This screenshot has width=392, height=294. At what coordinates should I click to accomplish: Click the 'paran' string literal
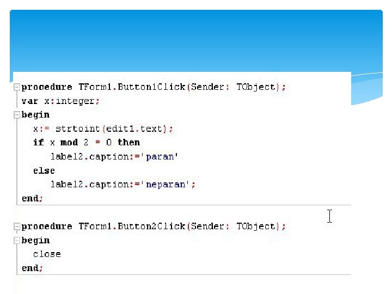(x=159, y=157)
